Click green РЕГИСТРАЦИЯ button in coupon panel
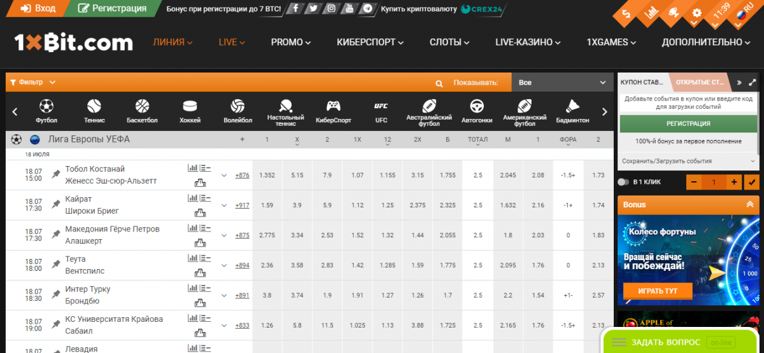Screen dimensions: 764x353 [688, 123]
